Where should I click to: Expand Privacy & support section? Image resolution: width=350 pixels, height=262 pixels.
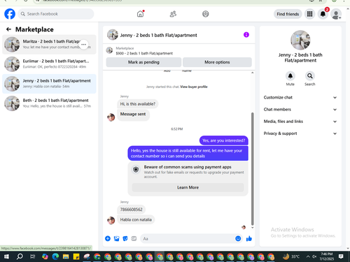pos(300,133)
